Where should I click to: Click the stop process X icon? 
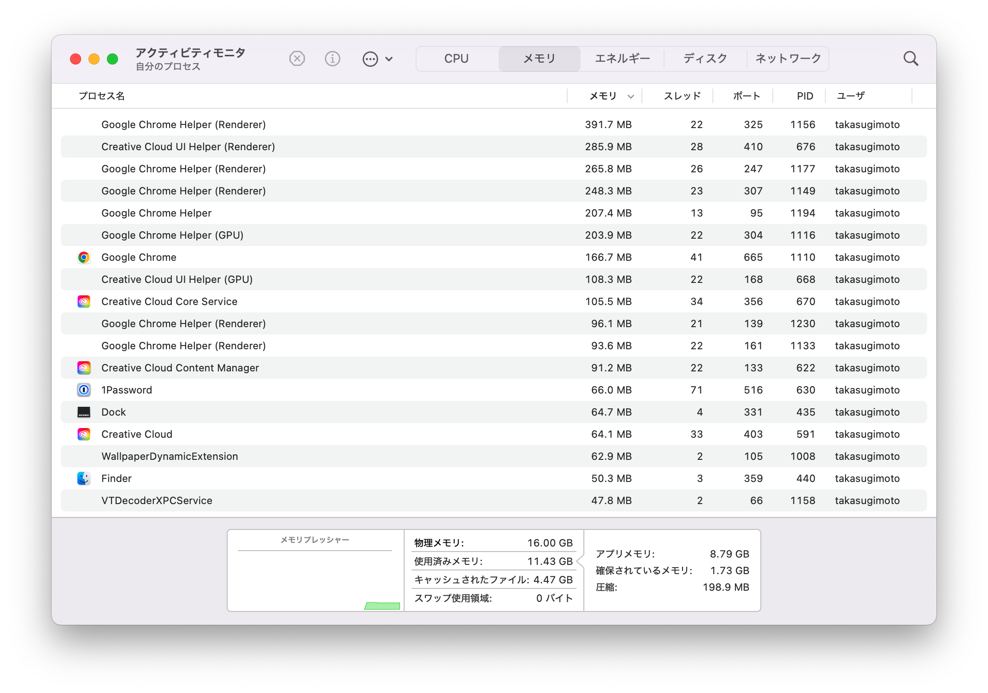pos(297,59)
